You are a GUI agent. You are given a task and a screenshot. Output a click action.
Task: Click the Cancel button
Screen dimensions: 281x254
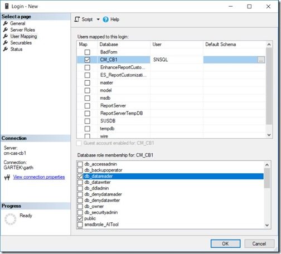[x=259, y=243]
